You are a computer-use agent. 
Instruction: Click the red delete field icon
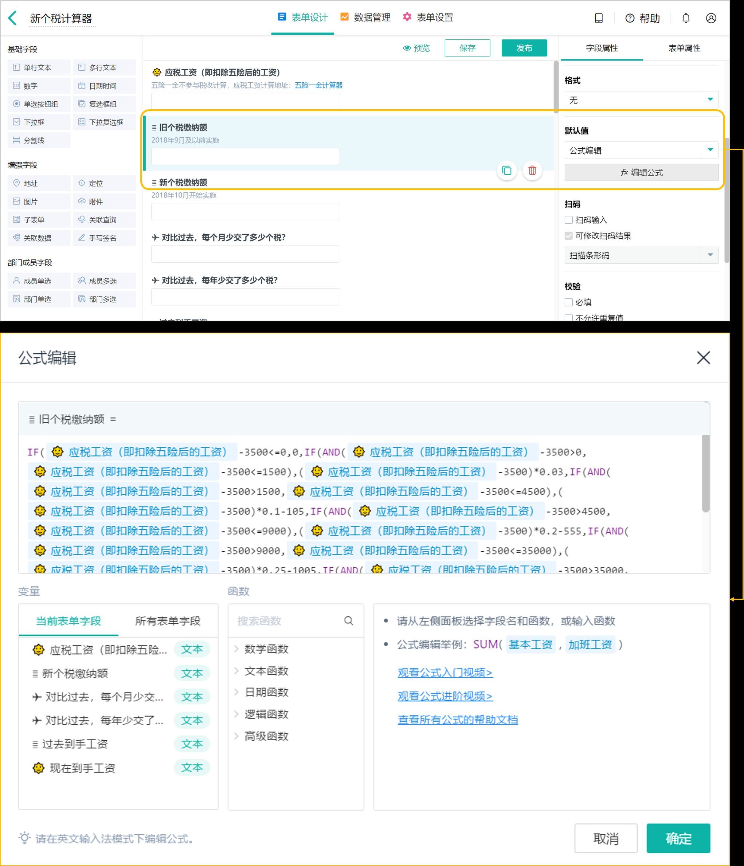click(x=532, y=171)
